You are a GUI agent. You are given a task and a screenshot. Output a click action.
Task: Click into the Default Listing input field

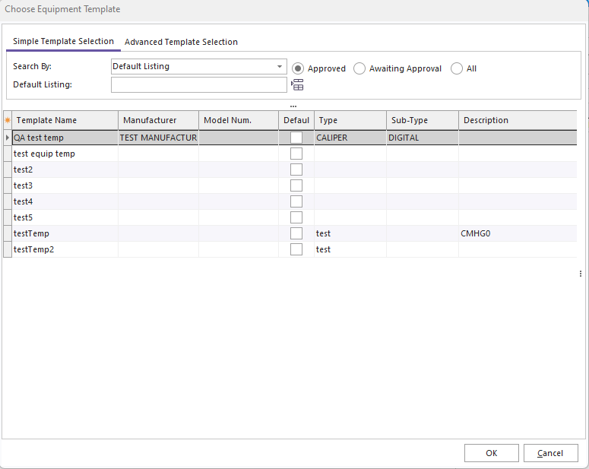coord(198,84)
